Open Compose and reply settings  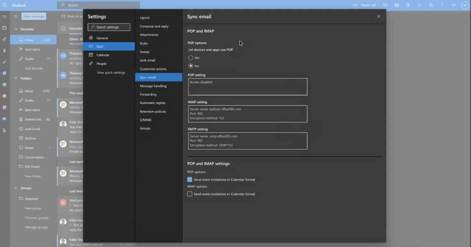click(159, 26)
